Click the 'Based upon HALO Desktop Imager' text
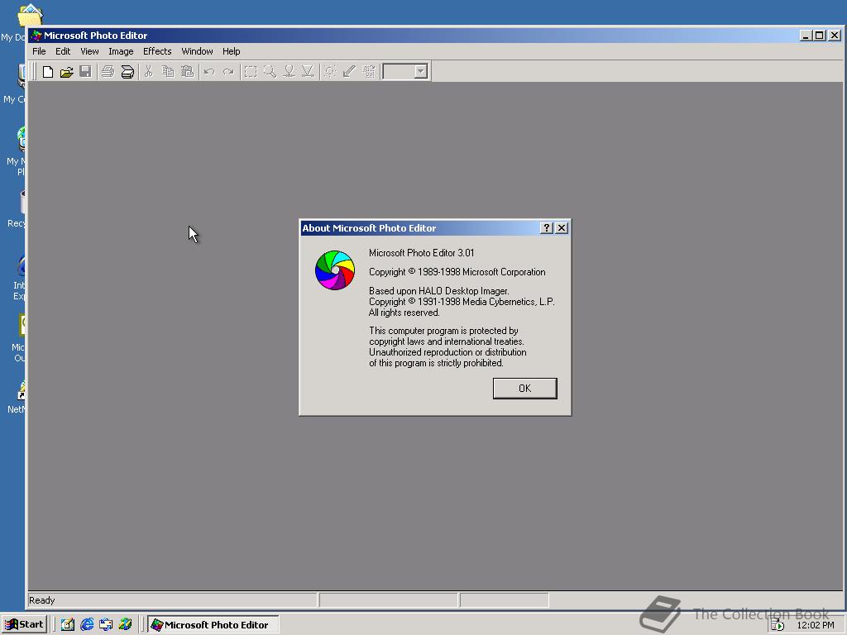This screenshot has height=635, width=847. 438,291
